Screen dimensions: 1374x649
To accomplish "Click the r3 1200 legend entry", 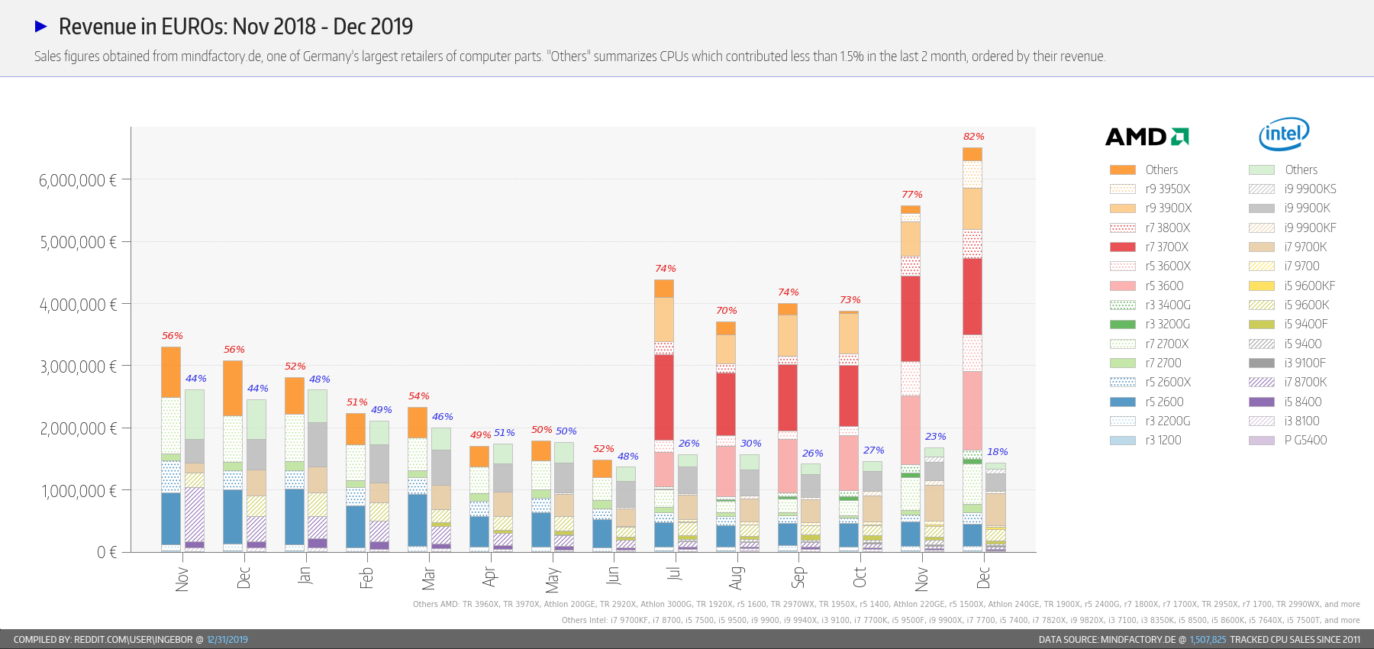I will [1163, 441].
